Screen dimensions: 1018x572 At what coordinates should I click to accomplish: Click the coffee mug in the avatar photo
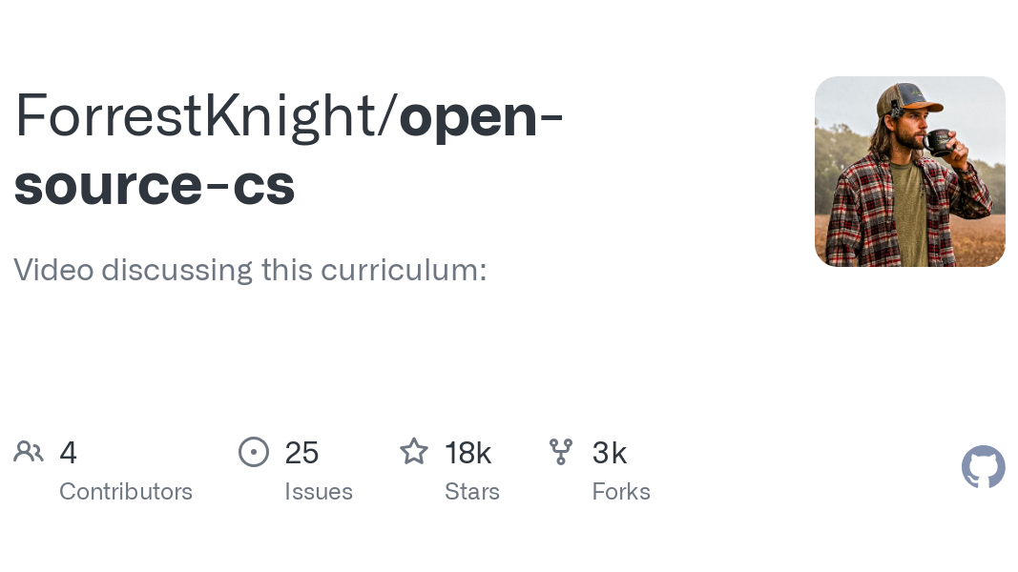tap(939, 143)
